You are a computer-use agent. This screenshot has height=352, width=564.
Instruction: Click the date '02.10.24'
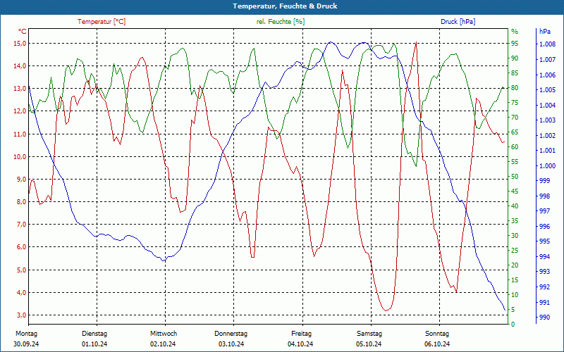coord(163,344)
